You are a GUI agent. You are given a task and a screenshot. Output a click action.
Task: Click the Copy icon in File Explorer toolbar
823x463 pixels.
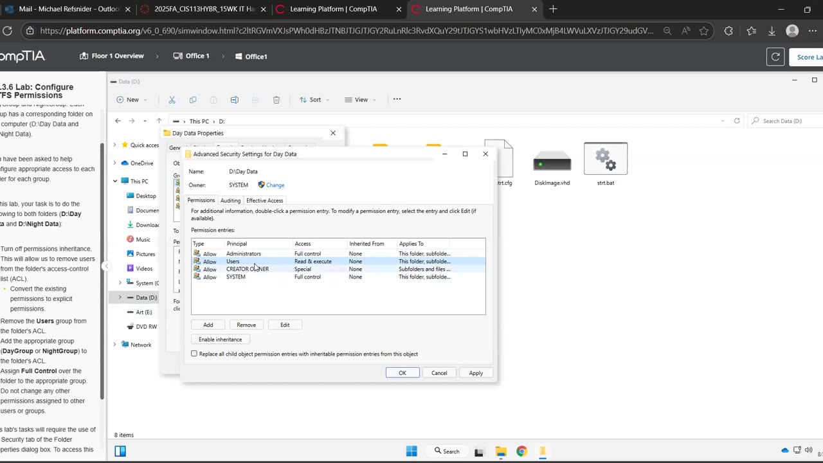tap(193, 100)
